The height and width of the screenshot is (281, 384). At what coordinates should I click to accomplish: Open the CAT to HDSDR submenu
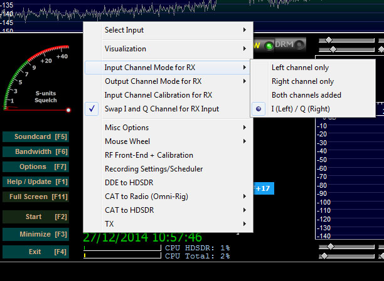168,210
